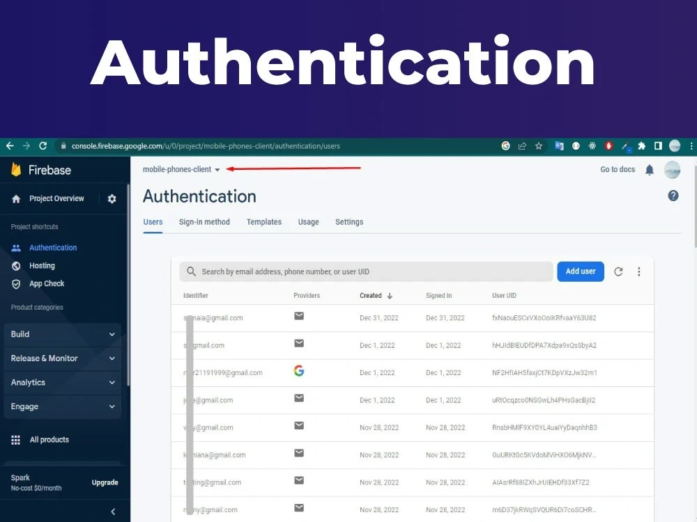Refresh the users list icon
The width and height of the screenshot is (697, 522).
pos(618,271)
